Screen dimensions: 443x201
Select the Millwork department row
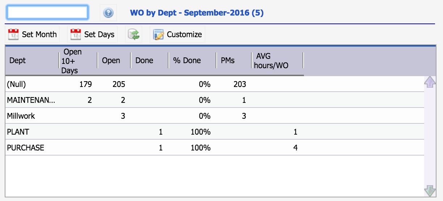tap(214, 116)
